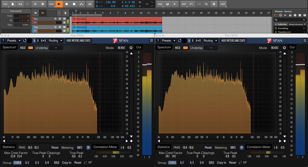The height and width of the screenshot is (167, 308).
Task: Click the browser search field
Action: 290,20
